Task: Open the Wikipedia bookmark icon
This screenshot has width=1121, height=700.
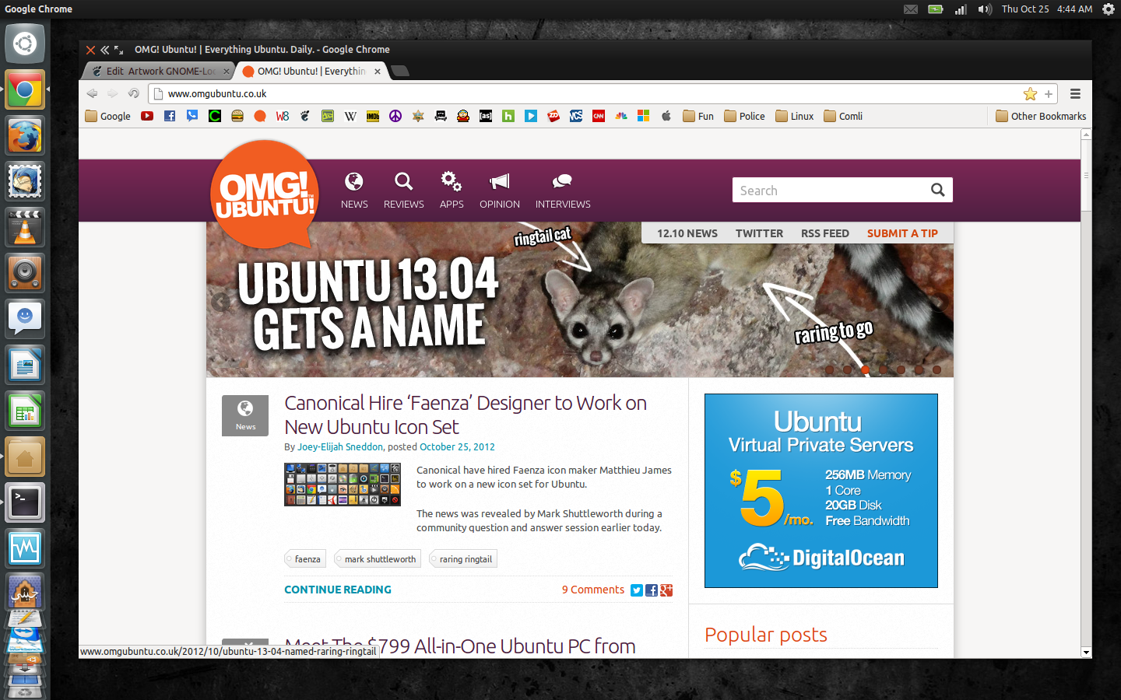Action: (350, 116)
